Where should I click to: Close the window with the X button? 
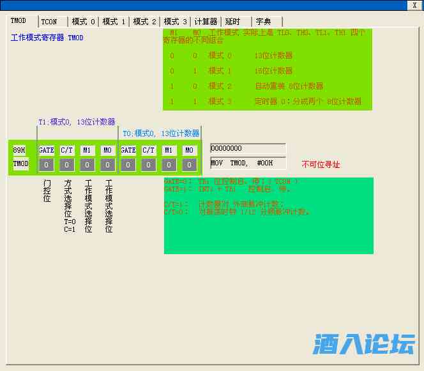point(414,5)
